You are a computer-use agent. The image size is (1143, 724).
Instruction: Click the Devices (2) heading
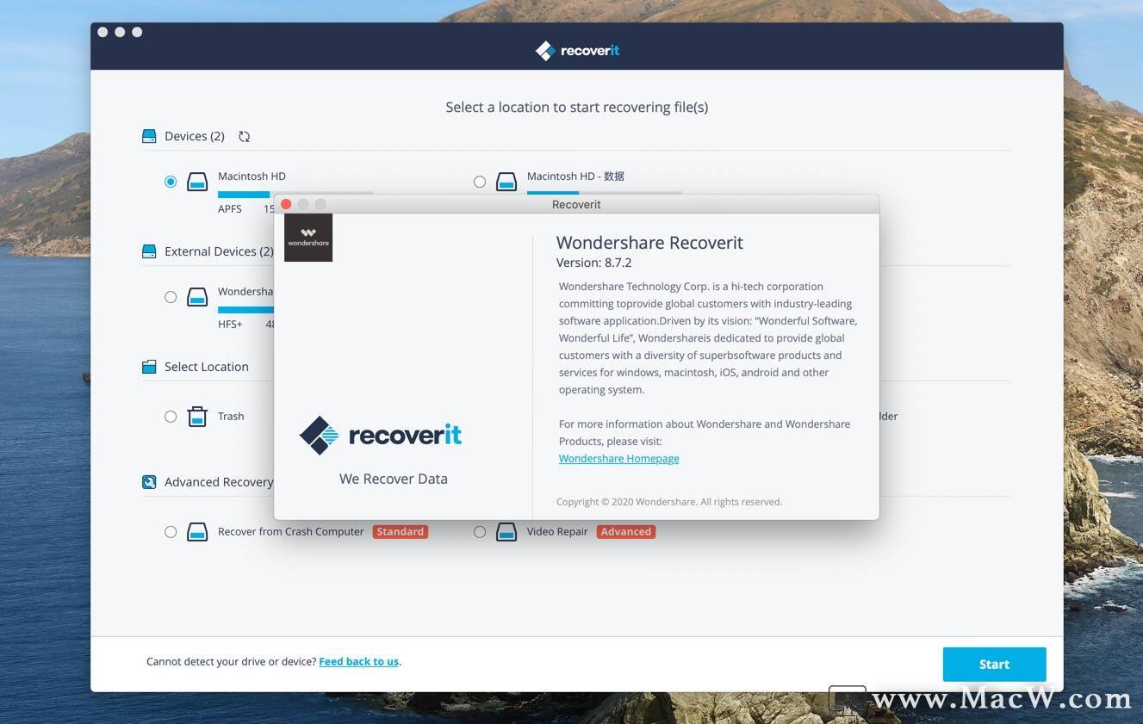[x=195, y=136]
